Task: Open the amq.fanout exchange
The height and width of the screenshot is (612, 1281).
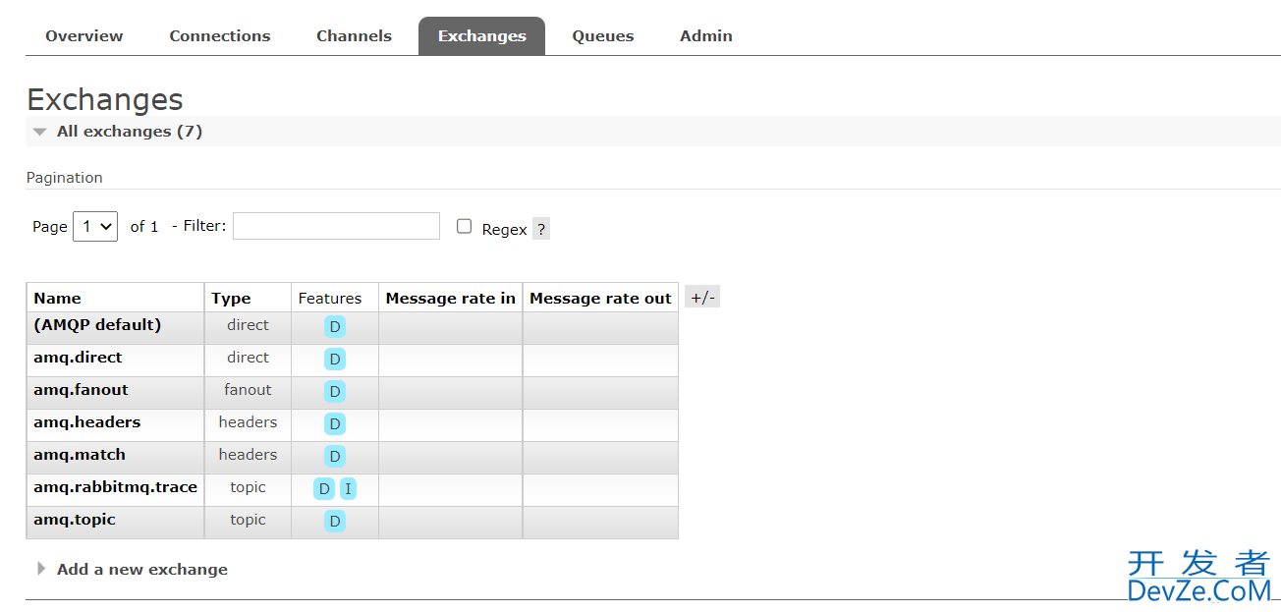Action: tap(81, 389)
